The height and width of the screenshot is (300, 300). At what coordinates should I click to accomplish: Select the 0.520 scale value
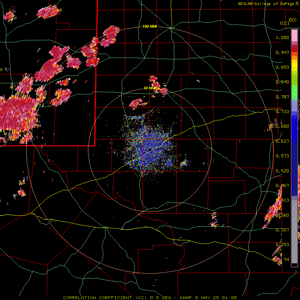(x=282, y=171)
